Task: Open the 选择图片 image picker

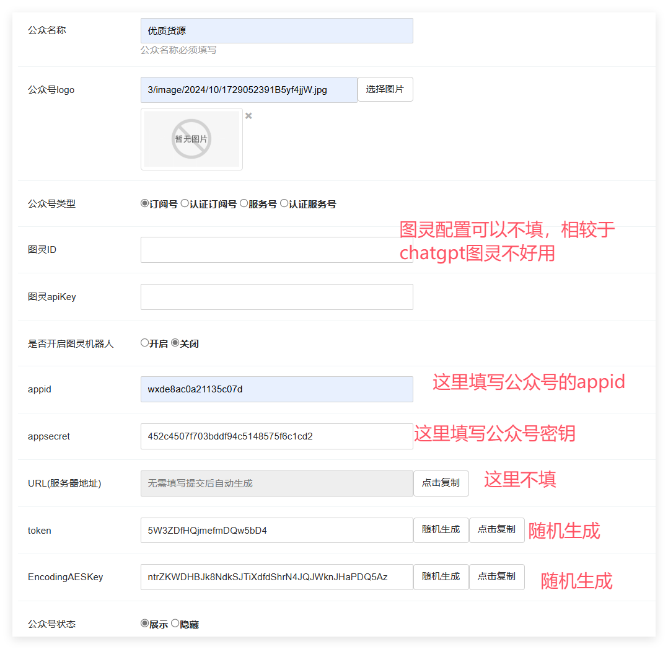Action: pyautogui.click(x=385, y=89)
